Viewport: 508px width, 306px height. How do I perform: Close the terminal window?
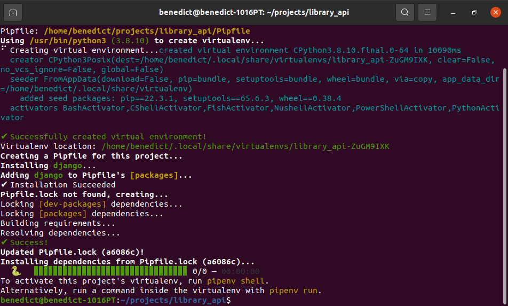point(495,12)
